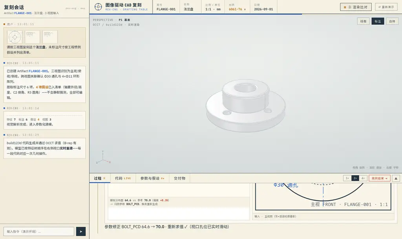The image size is (402, 239).
Task: Set playback speed to 4×
Action: [x=363, y=178]
